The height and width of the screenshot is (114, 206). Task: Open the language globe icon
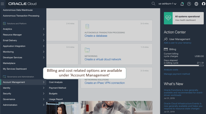[x=196, y=4]
